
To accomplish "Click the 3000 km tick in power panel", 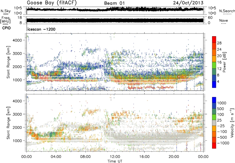I will coord(18,54).
